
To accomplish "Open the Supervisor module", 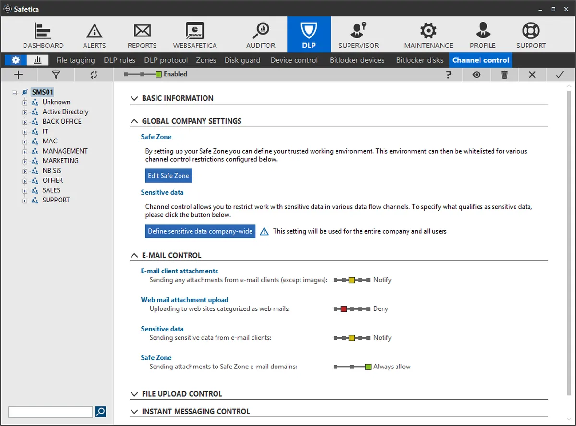I will 359,35.
